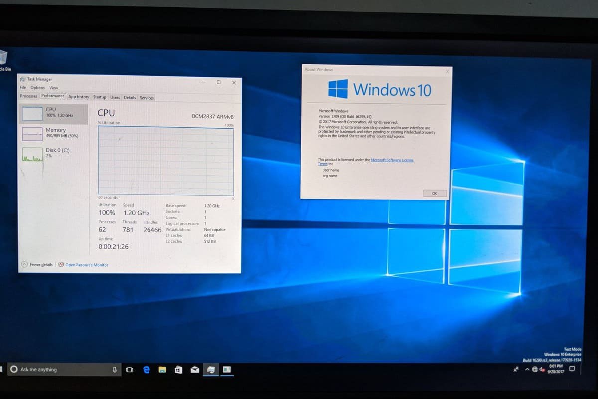Open Mail from the taskbar

[194, 369]
